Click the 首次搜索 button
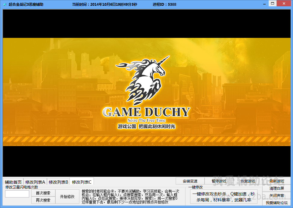Screen dimensions: 293x208 43,193
